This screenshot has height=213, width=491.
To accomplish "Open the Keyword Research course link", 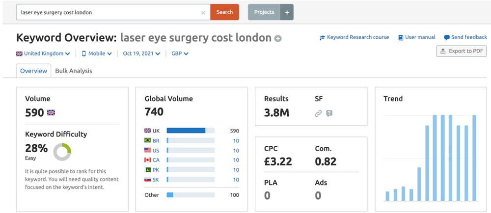I will coord(355,37).
